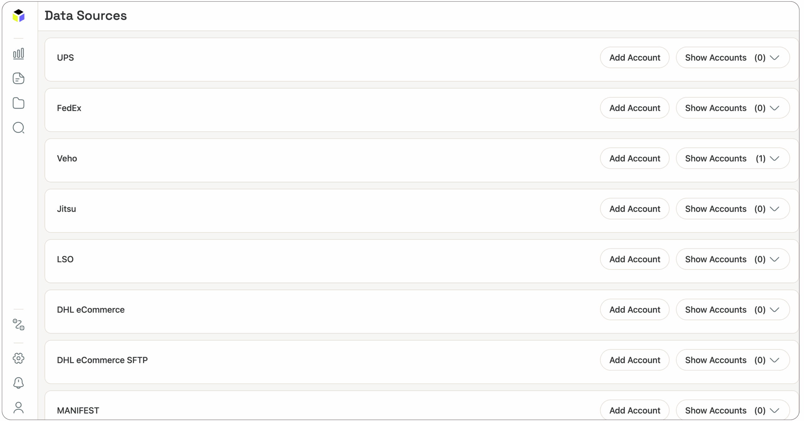Expand Show Accounts for MANIFEST
Screen dimensions: 804x421
(x=733, y=410)
